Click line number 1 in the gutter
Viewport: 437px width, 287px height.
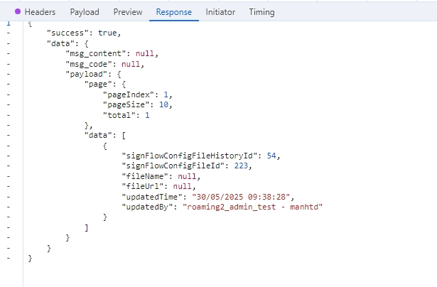8,23
